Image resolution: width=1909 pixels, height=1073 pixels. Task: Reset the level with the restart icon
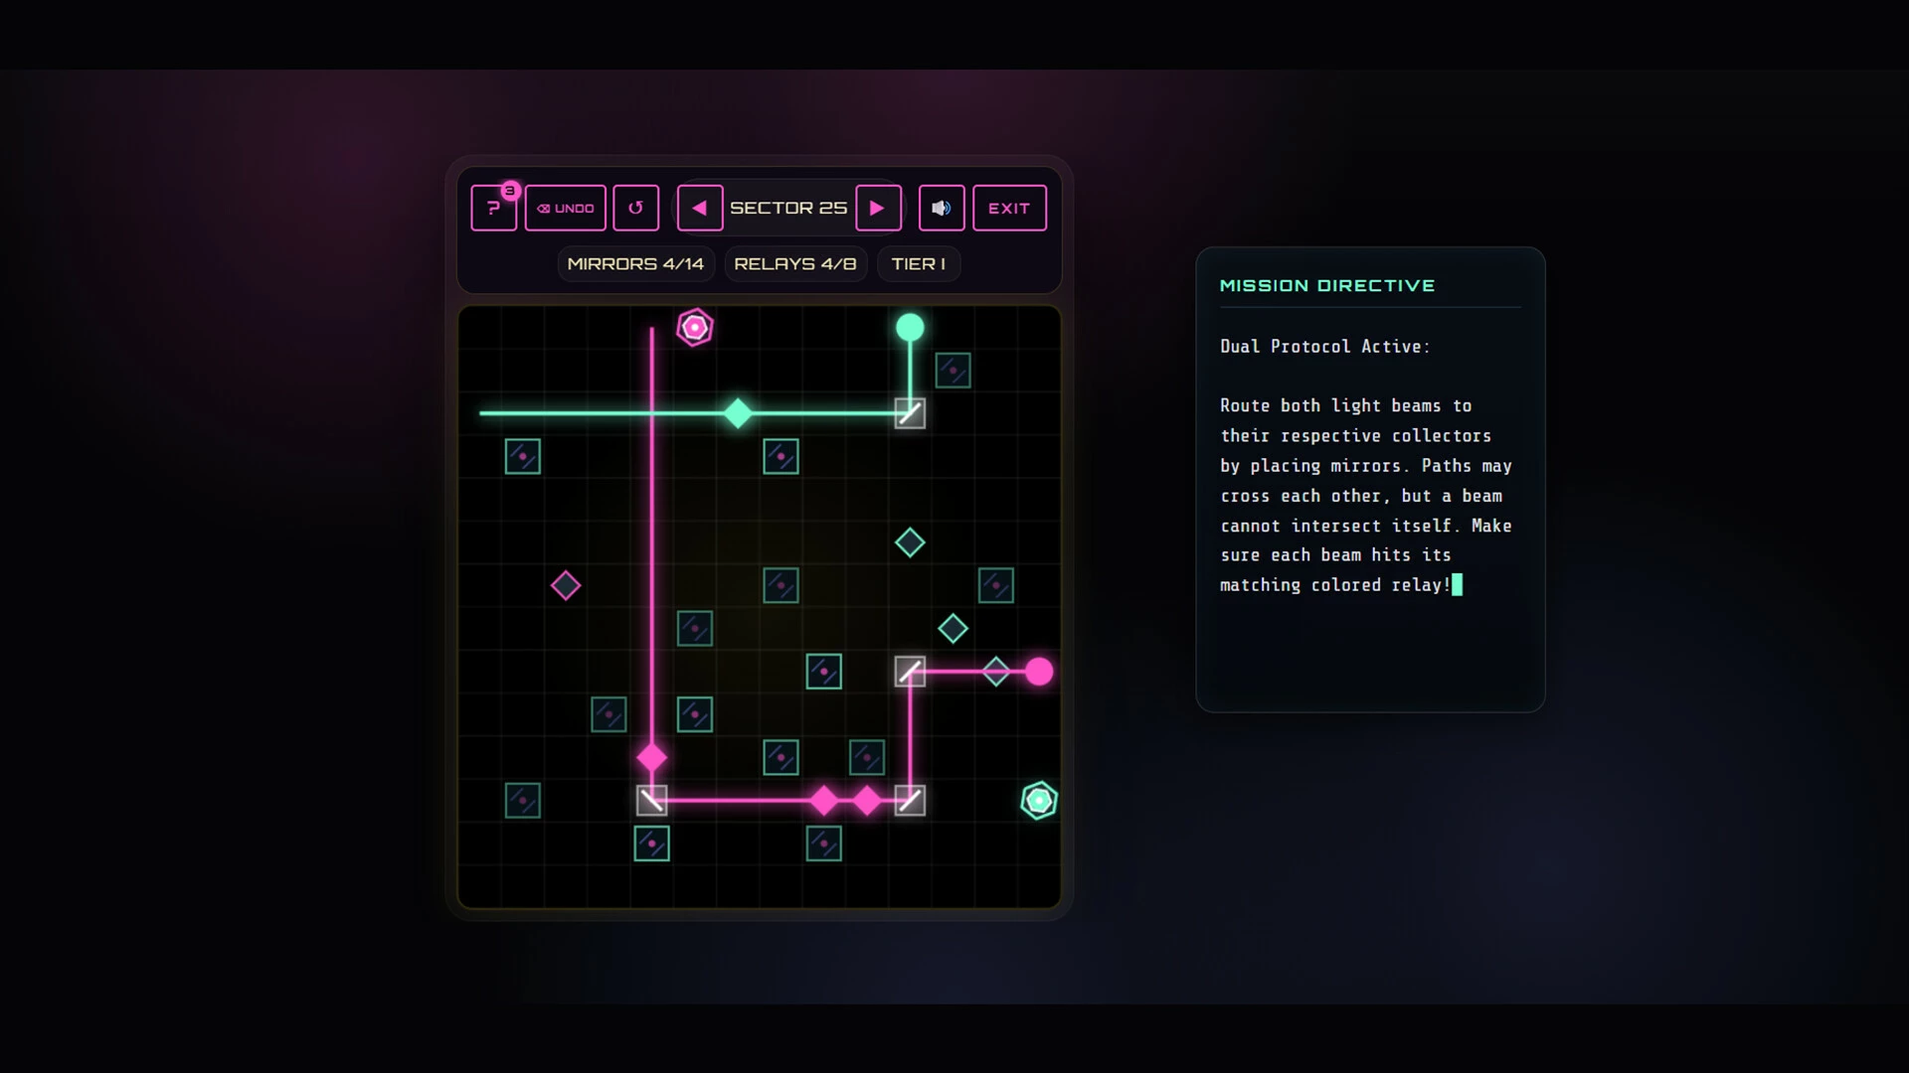(636, 208)
